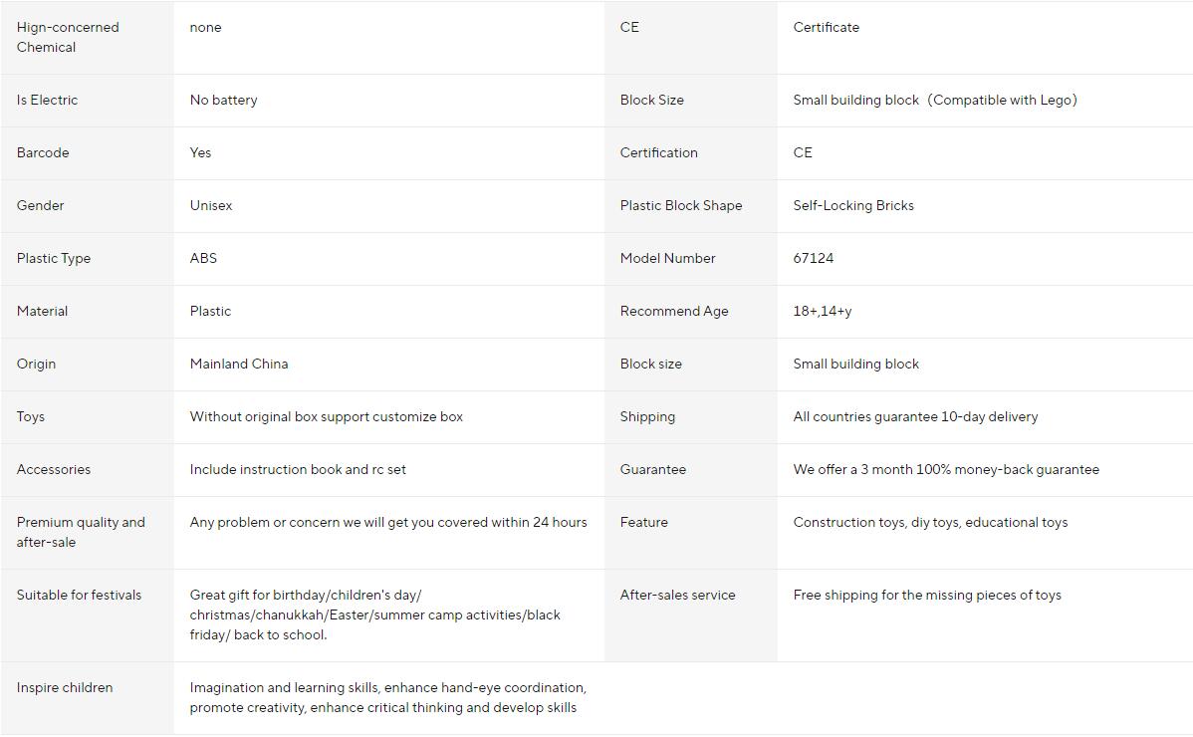Click model number 67124
The image size is (1193, 737).
click(x=813, y=258)
